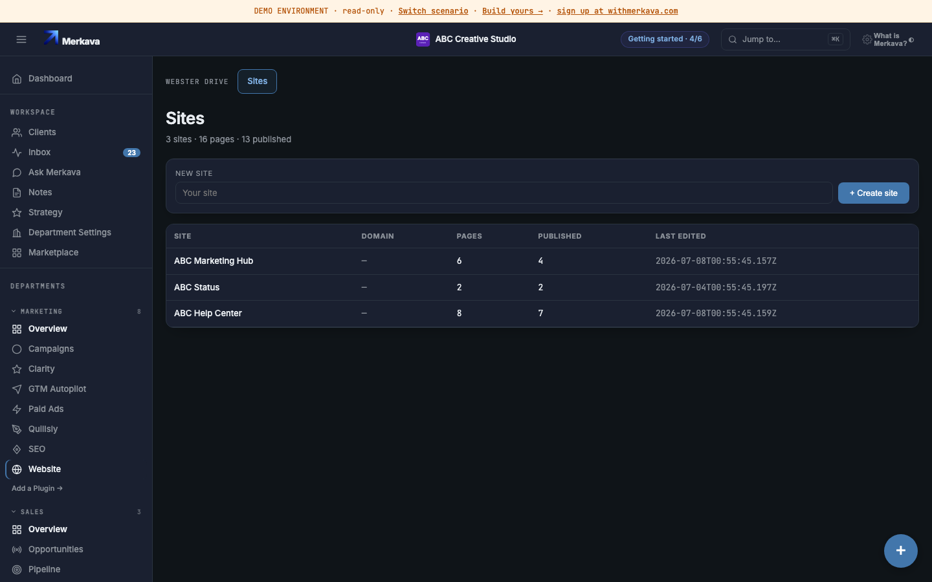Focus the Your site name field

click(x=504, y=193)
